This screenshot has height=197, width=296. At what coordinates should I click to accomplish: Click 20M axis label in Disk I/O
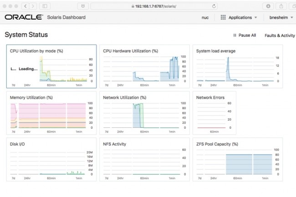pyautogui.click(x=89, y=152)
